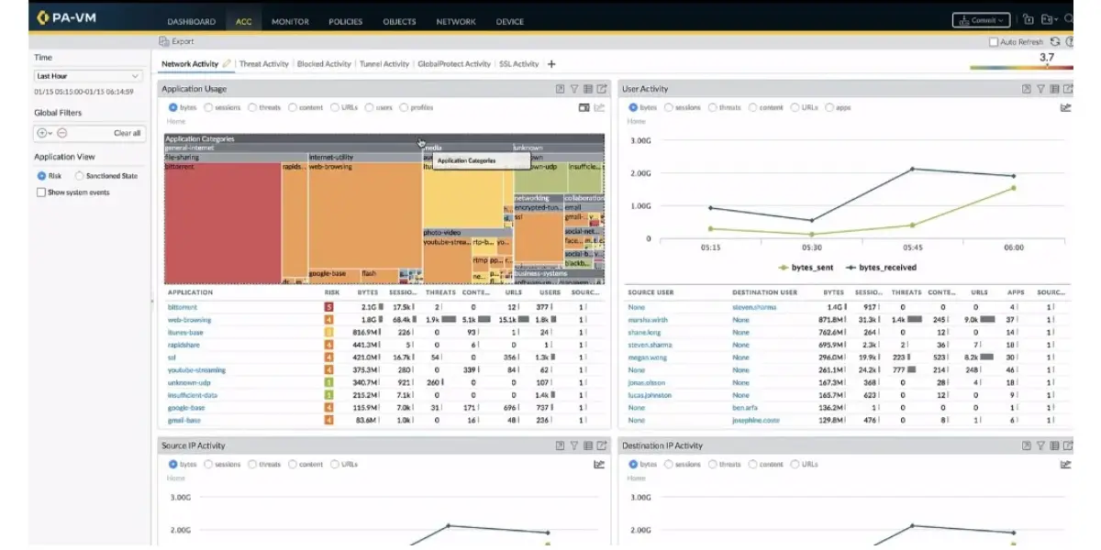Select the Risk application view

(41, 176)
